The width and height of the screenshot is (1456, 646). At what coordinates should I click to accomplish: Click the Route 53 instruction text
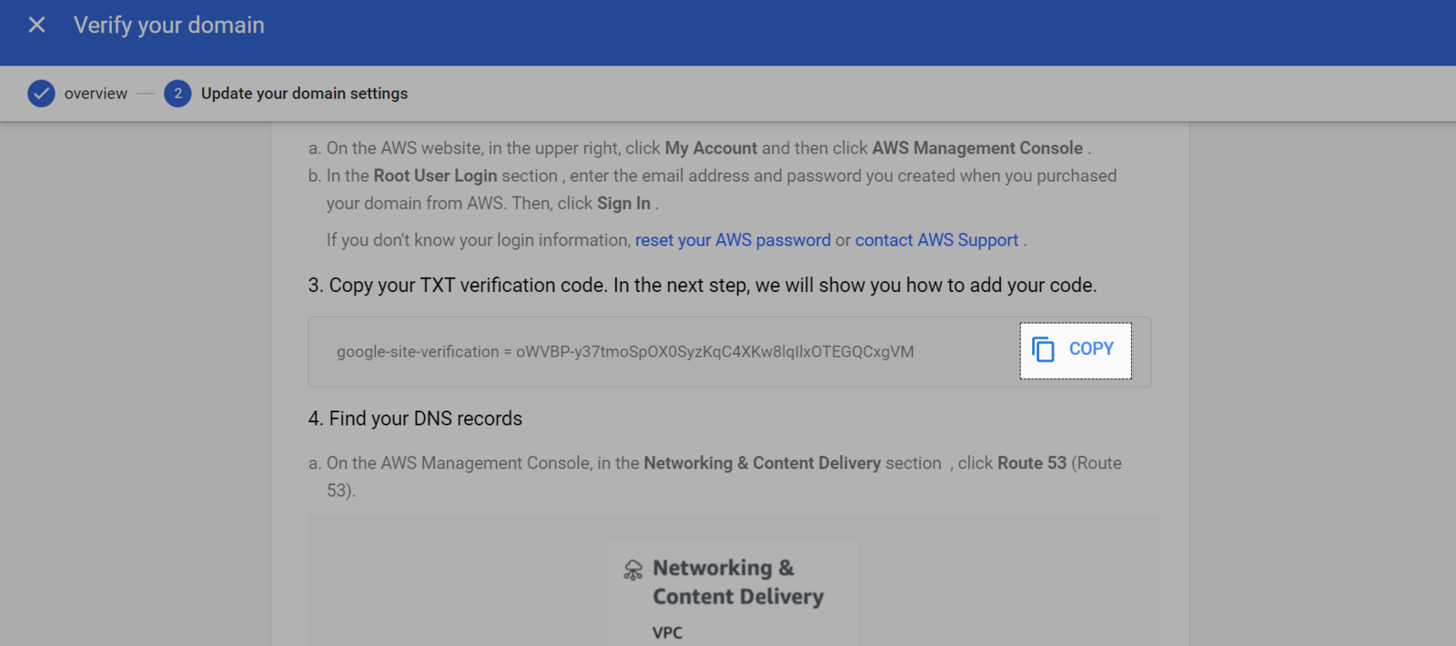coord(715,477)
